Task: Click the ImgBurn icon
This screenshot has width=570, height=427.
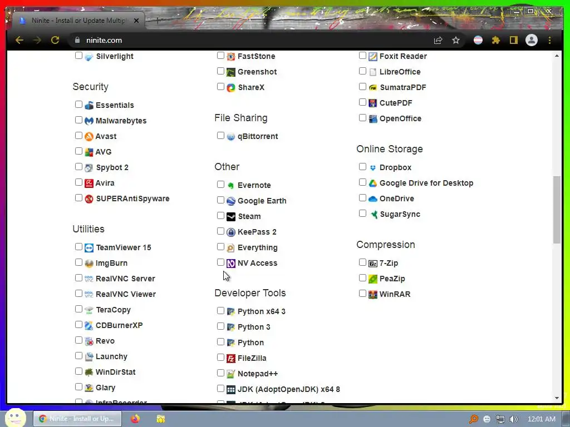Action: [x=89, y=263]
